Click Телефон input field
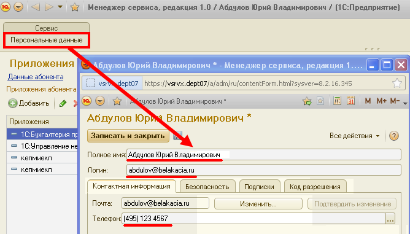Screen dimensions: 410x234 point(254,219)
